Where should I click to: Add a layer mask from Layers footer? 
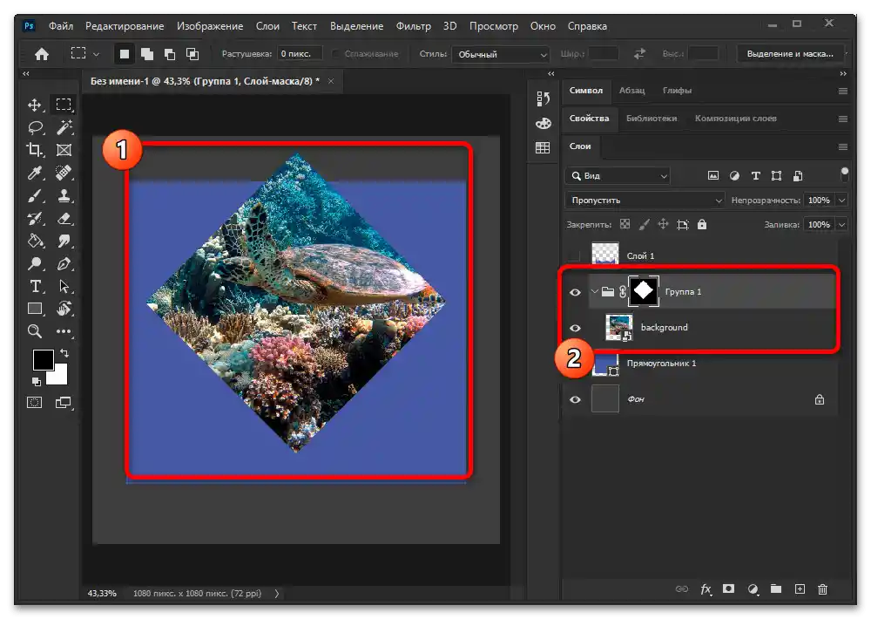[728, 589]
